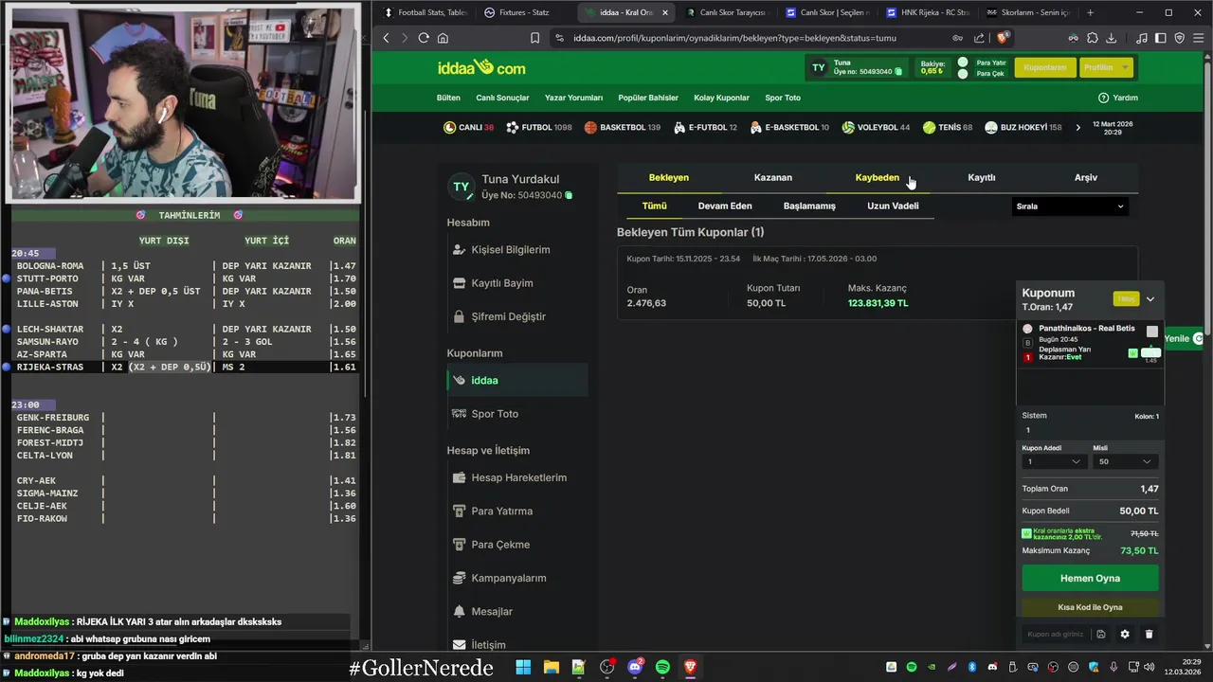Collapse the Kuponum panel chevron
The image size is (1213, 682).
[x=1150, y=299]
